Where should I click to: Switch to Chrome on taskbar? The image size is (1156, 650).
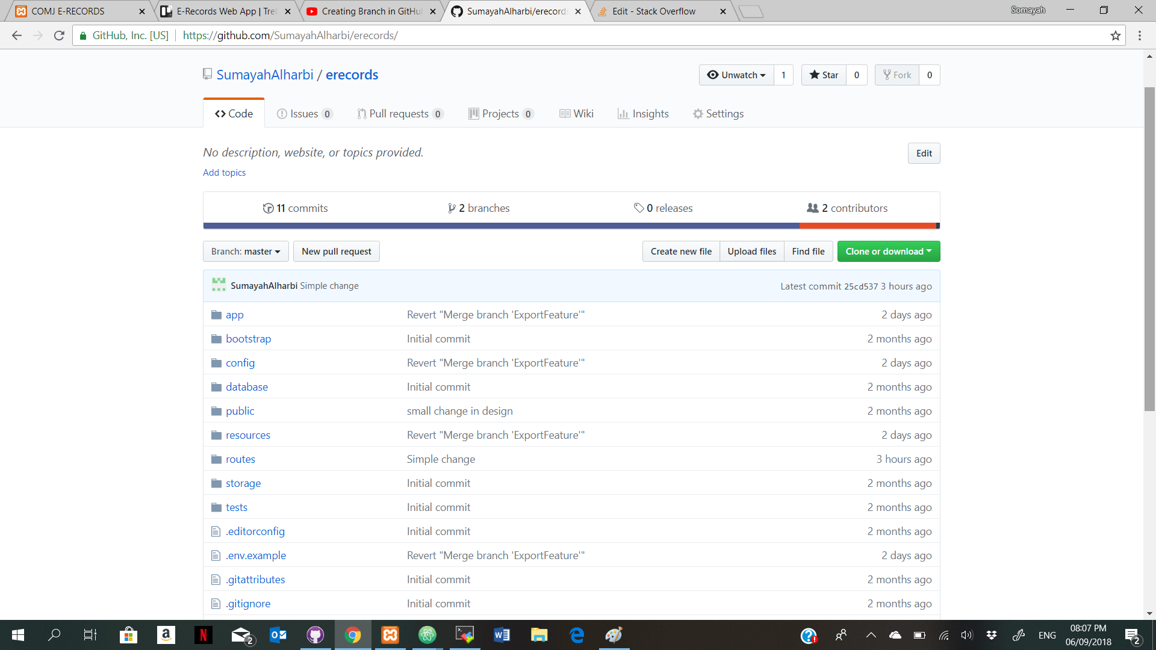(353, 635)
